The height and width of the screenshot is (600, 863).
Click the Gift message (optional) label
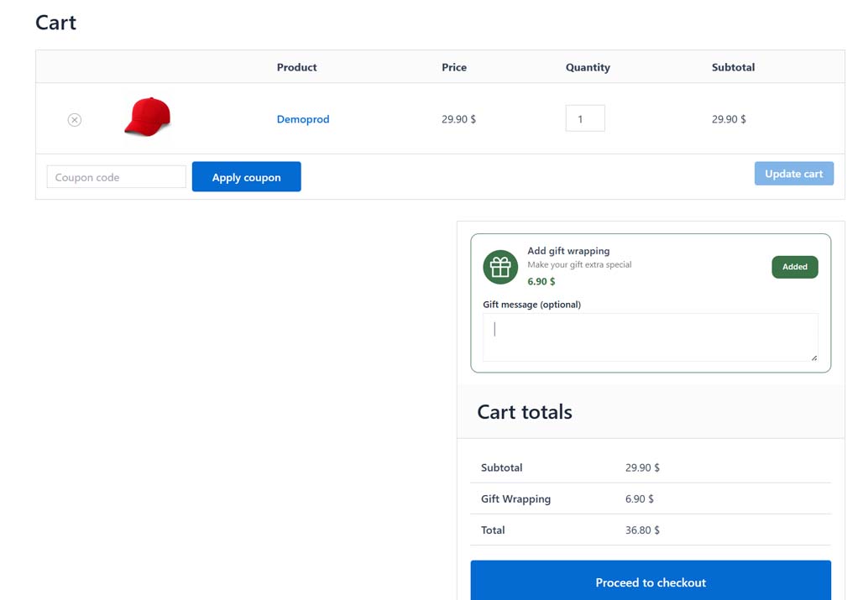[x=531, y=304]
